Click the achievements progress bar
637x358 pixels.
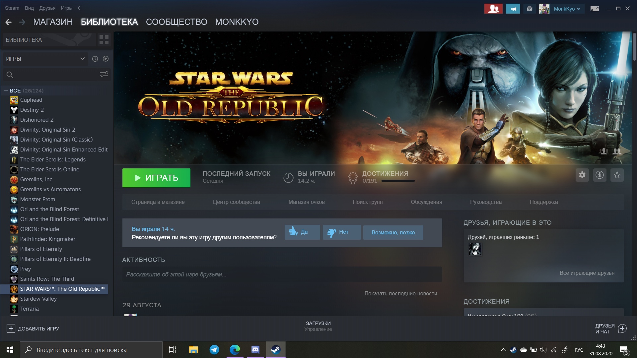click(x=398, y=181)
